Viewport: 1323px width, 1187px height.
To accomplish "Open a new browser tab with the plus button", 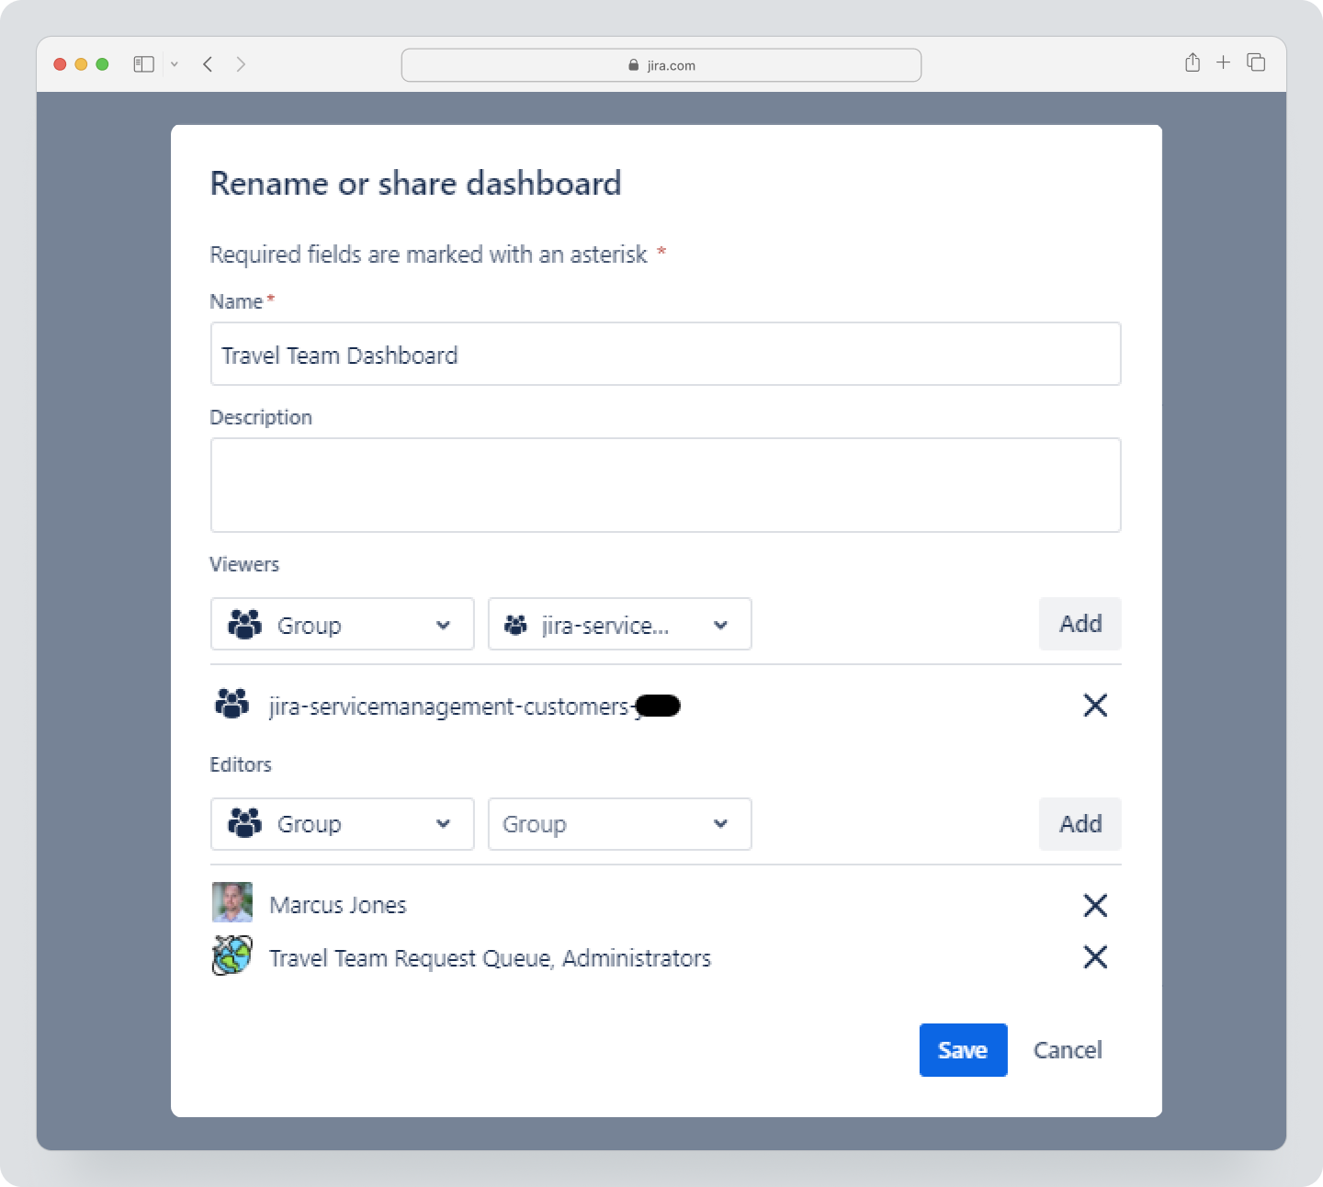I will pos(1223,62).
